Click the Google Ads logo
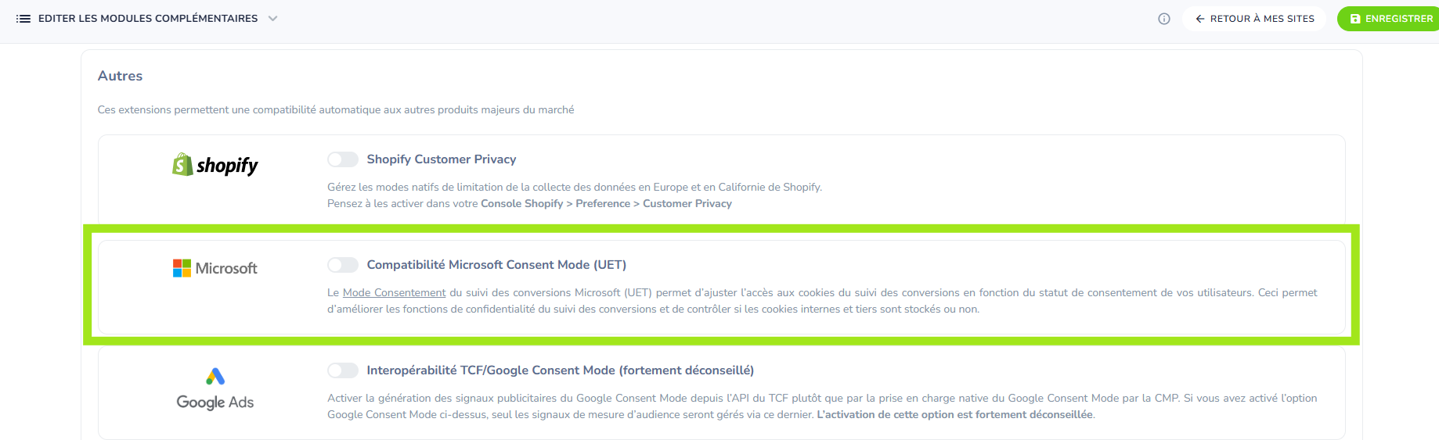 click(x=215, y=388)
